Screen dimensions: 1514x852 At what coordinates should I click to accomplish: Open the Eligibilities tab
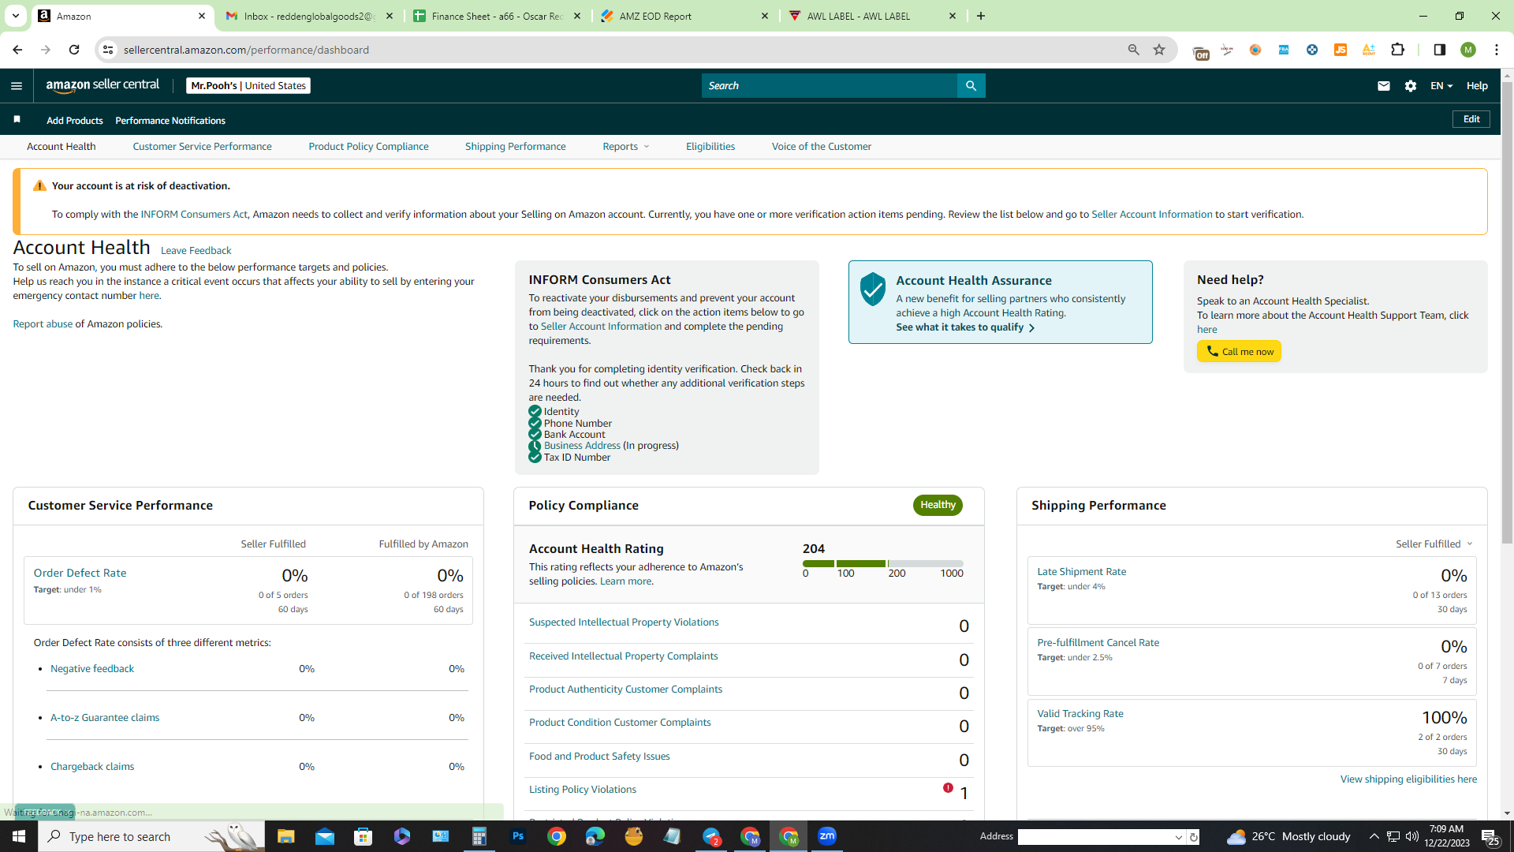710,147
